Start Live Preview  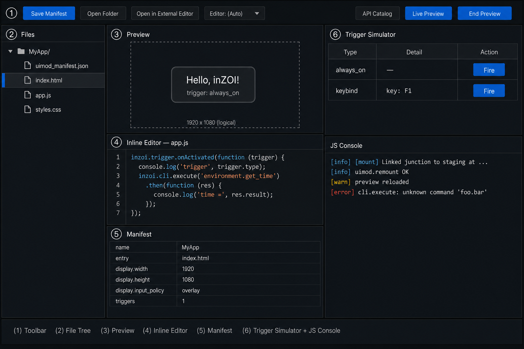(x=428, y=13)
